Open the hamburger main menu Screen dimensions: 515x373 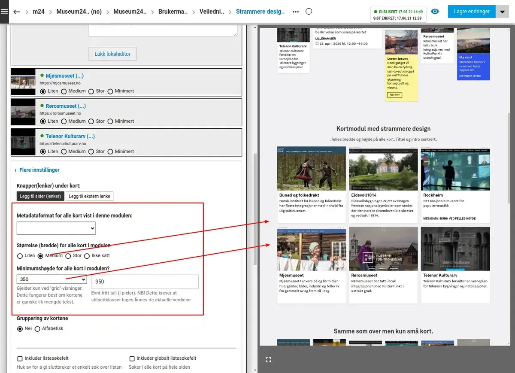(4, 12)
